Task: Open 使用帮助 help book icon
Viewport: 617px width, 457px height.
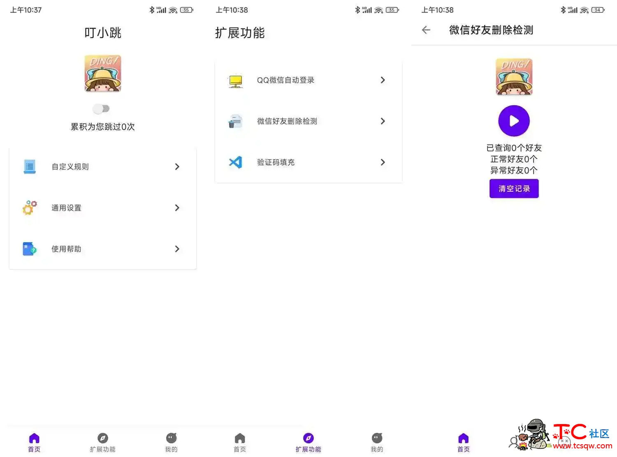Action: click(x=30, y=249)
